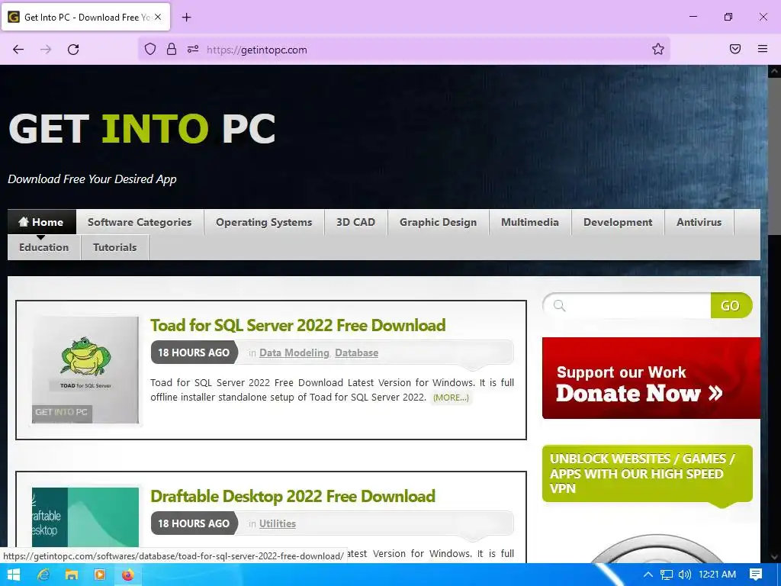Click the page scrollbar up arrow

tap(775, 71)
